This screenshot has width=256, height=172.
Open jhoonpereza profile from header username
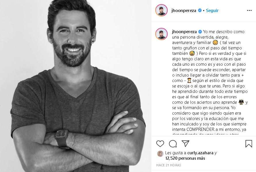click(x=184, y=11)
